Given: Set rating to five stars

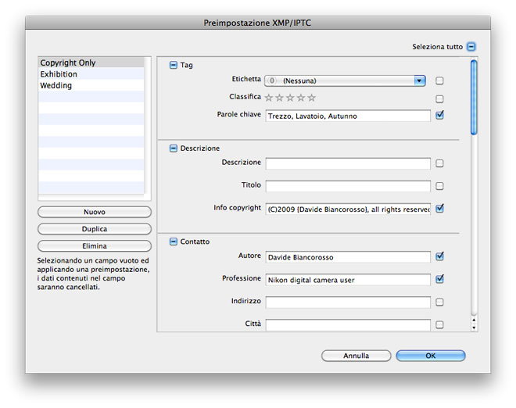Looking at the screenshot, I should pyautogui.click(x=311, y=98).
